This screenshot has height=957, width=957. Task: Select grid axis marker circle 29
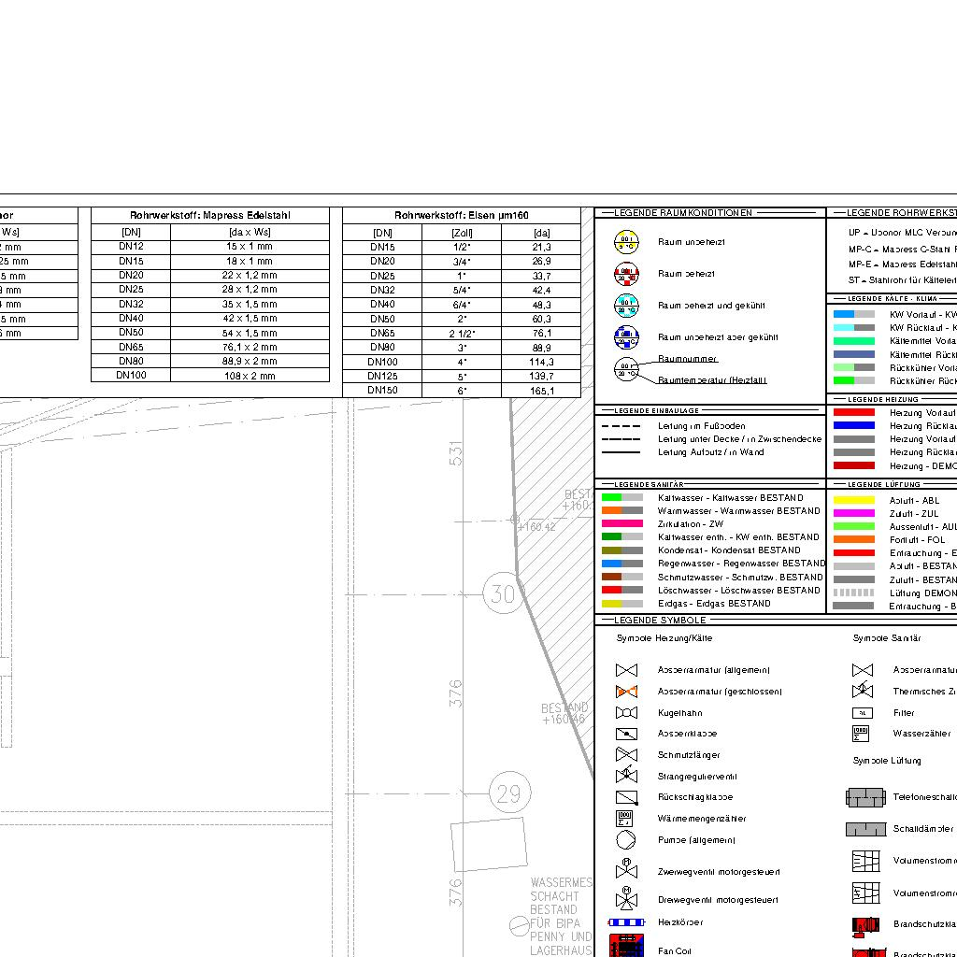(x=508, y=794)
